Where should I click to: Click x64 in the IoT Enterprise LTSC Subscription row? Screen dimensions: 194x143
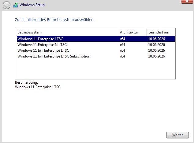(122, 56)
